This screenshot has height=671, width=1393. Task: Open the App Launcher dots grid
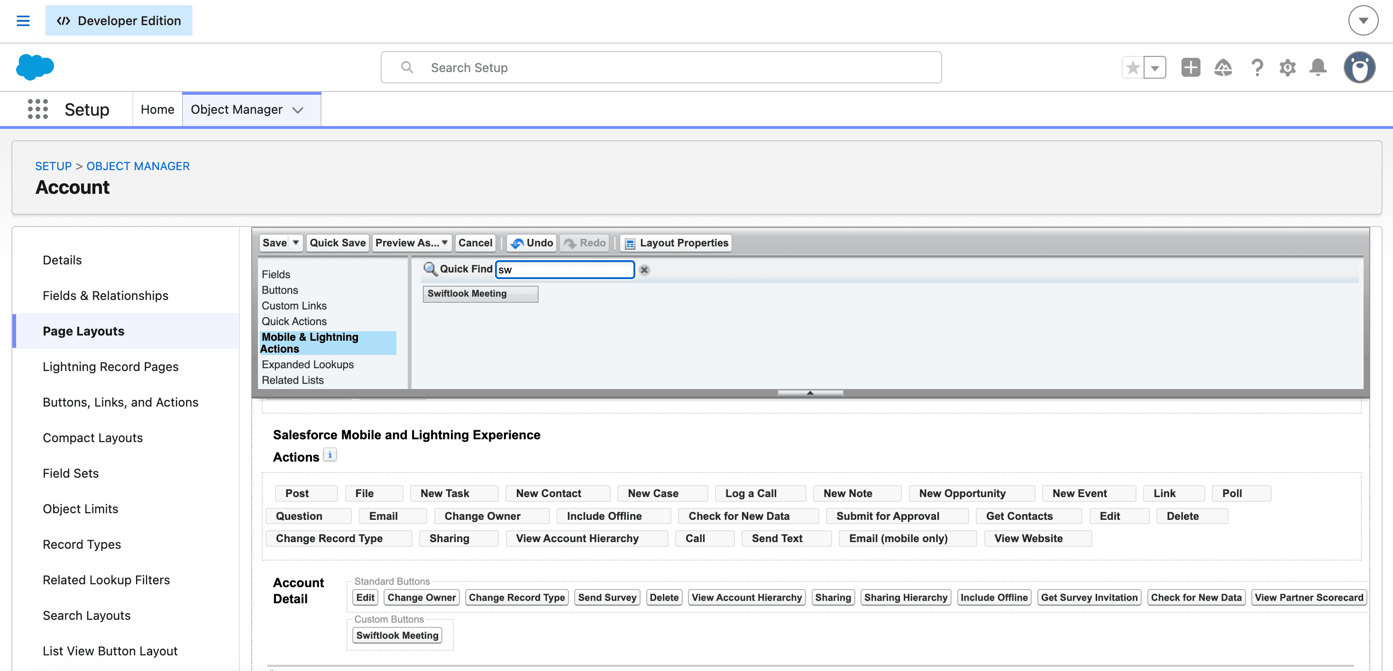coord(38,109)
